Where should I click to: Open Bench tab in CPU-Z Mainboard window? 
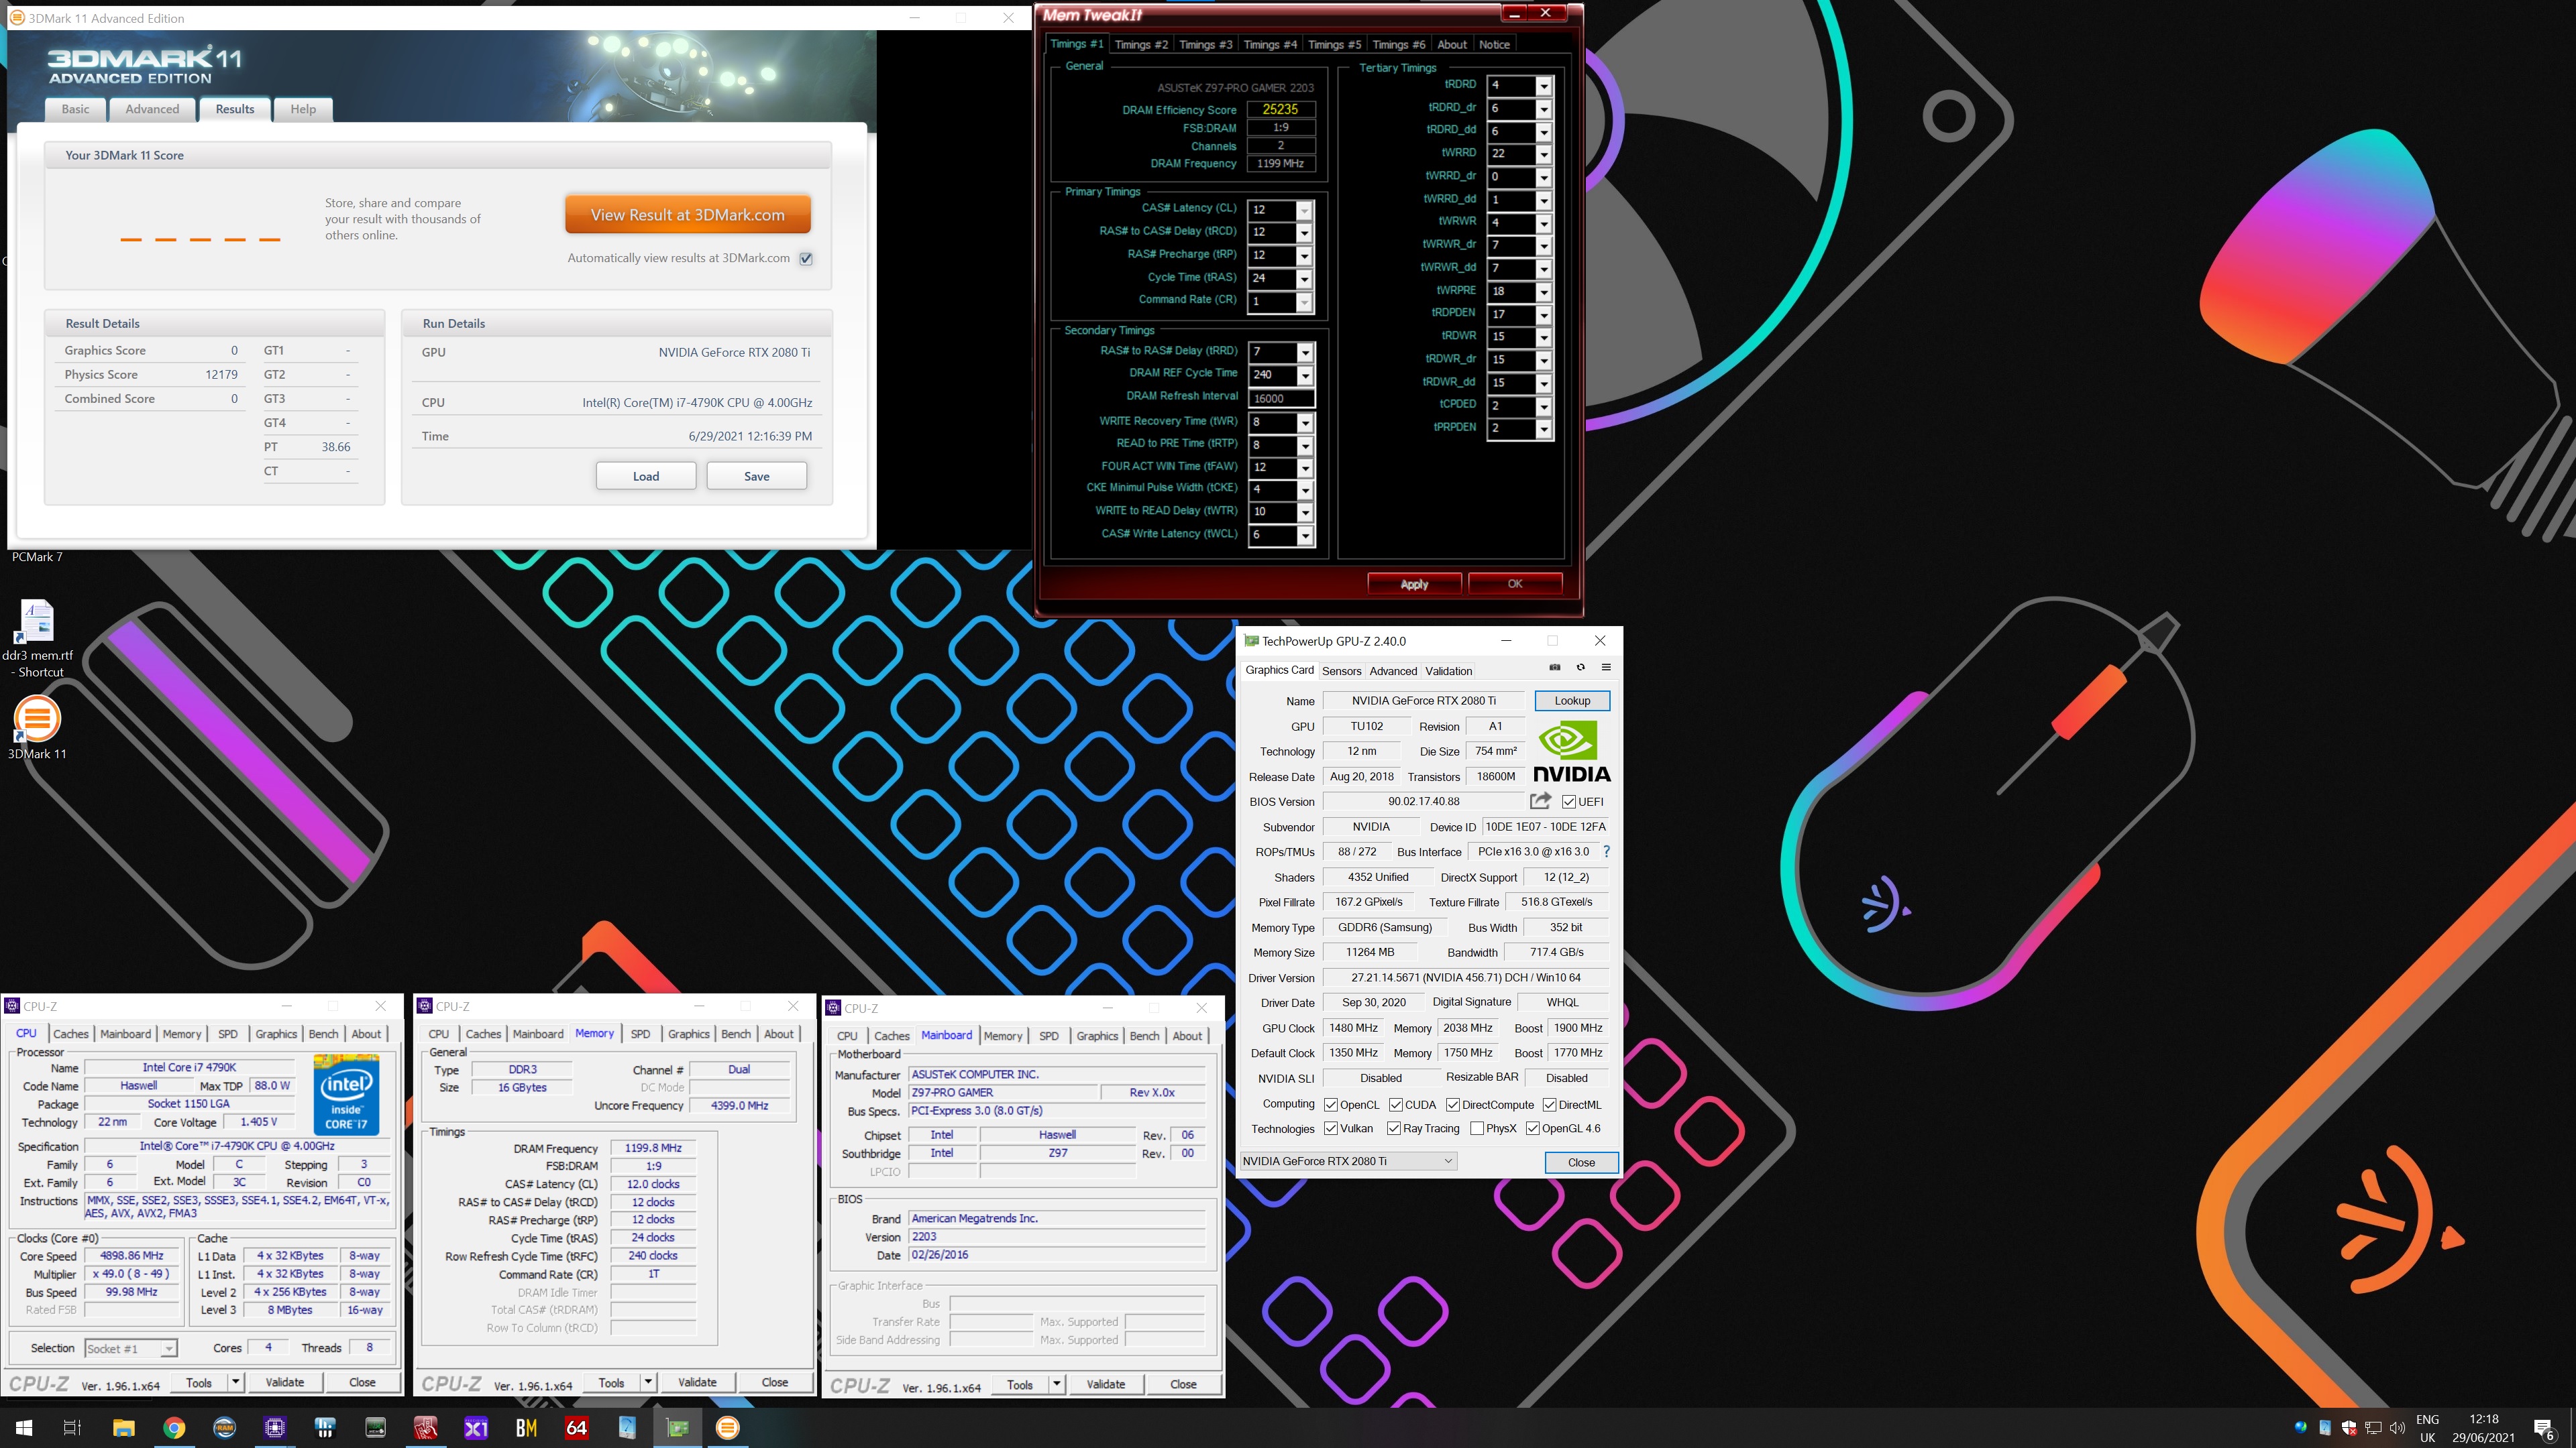click(1144, 1035)
